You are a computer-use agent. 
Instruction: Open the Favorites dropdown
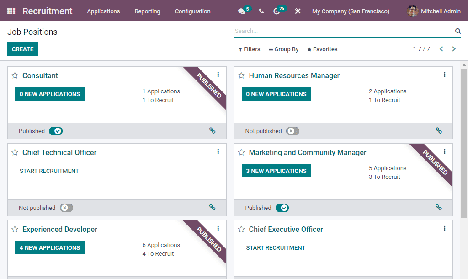coord(322,49)
